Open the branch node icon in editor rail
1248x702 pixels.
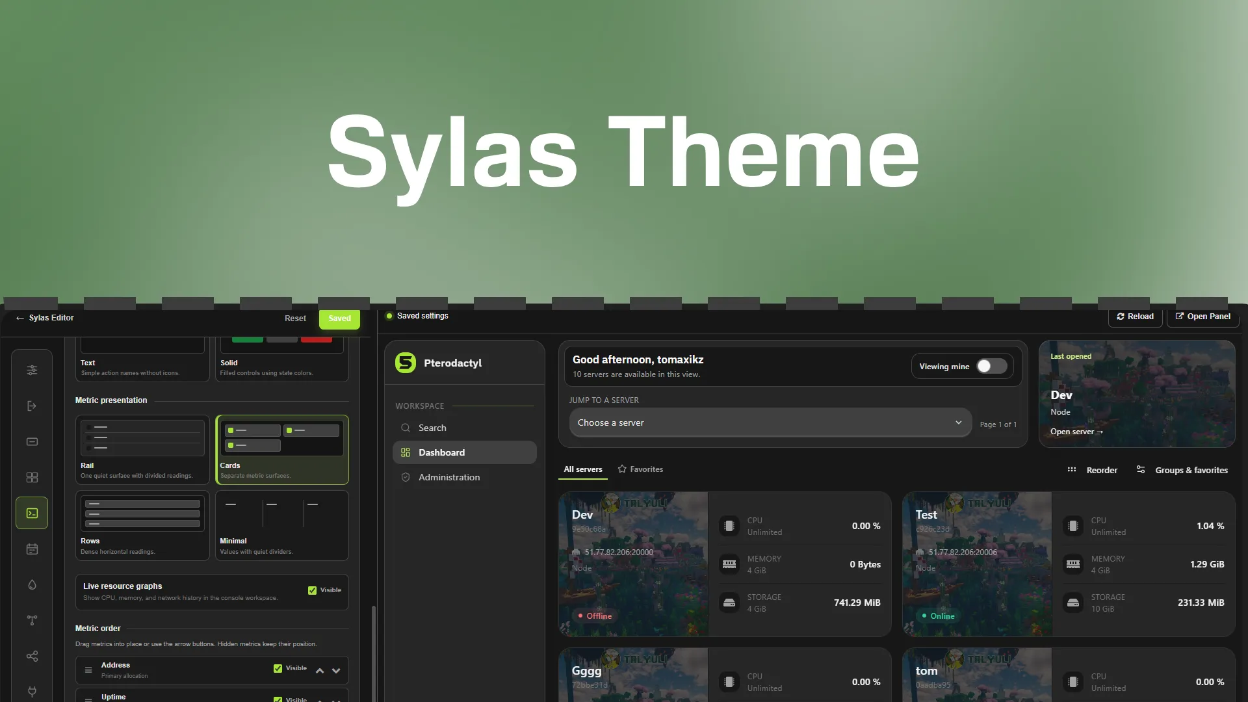click(32, 621)
